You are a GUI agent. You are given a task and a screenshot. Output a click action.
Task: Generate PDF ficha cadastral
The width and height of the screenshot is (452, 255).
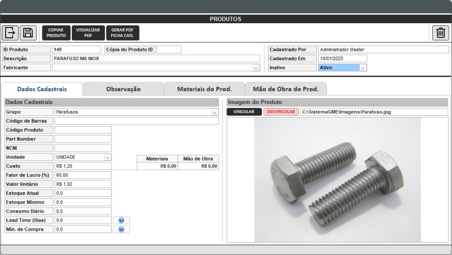point(122,33)
